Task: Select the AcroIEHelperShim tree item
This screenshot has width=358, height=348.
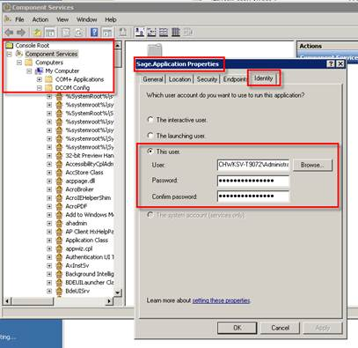Action: (x=88, y=198)
